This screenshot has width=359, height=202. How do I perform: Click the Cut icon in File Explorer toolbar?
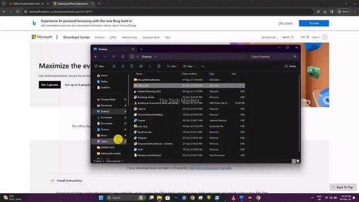click(x=114, y=66)
